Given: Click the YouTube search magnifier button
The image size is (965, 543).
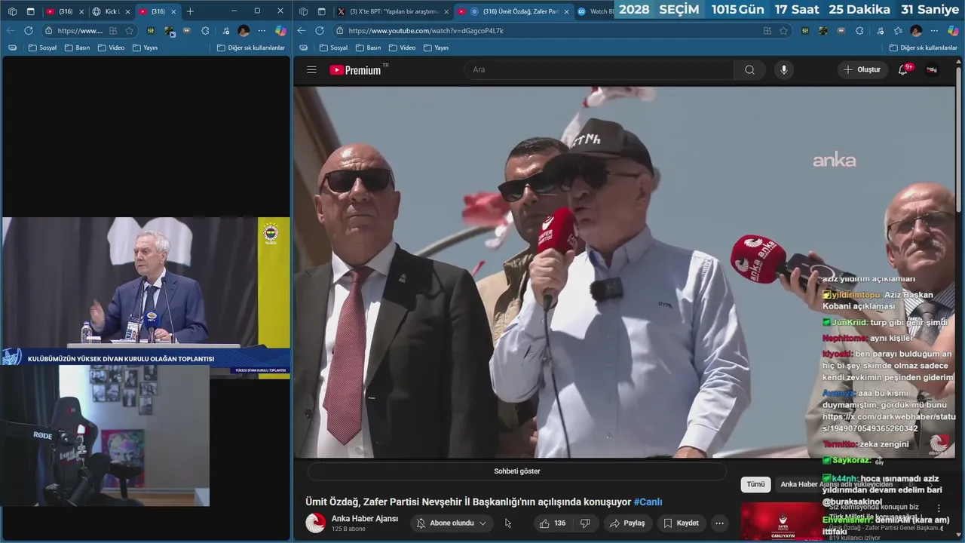Looking at the screenshot, I should pos(749,69).
